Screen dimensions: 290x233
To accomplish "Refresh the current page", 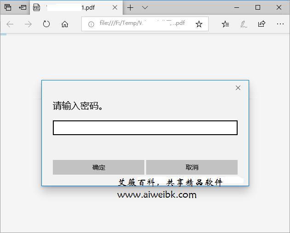I will pos(46,24).
